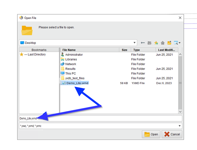Select the Results folder
This screenshot has height=150, width=197.
pyautogui.click(x=70, y=69)
